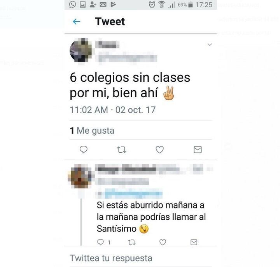Send the reply tweet via envelope icon

[194, 242]
